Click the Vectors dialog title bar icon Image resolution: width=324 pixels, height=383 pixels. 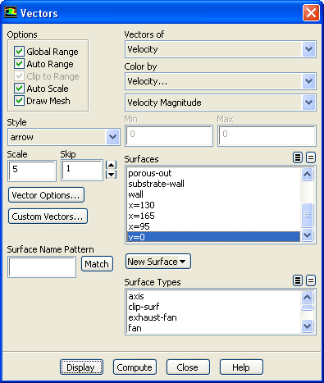point(11,12)
